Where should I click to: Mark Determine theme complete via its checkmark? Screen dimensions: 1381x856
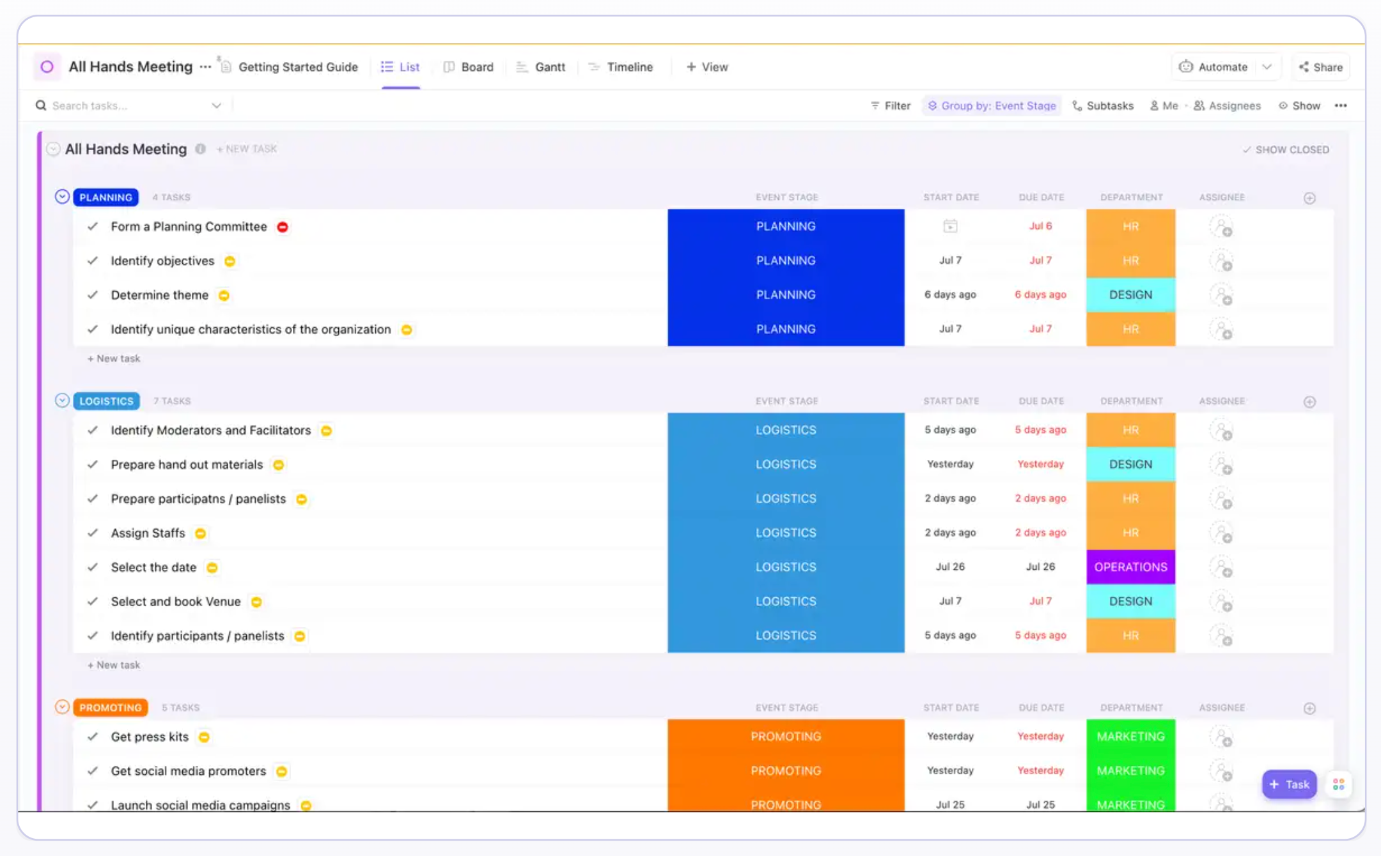point(93,295)
